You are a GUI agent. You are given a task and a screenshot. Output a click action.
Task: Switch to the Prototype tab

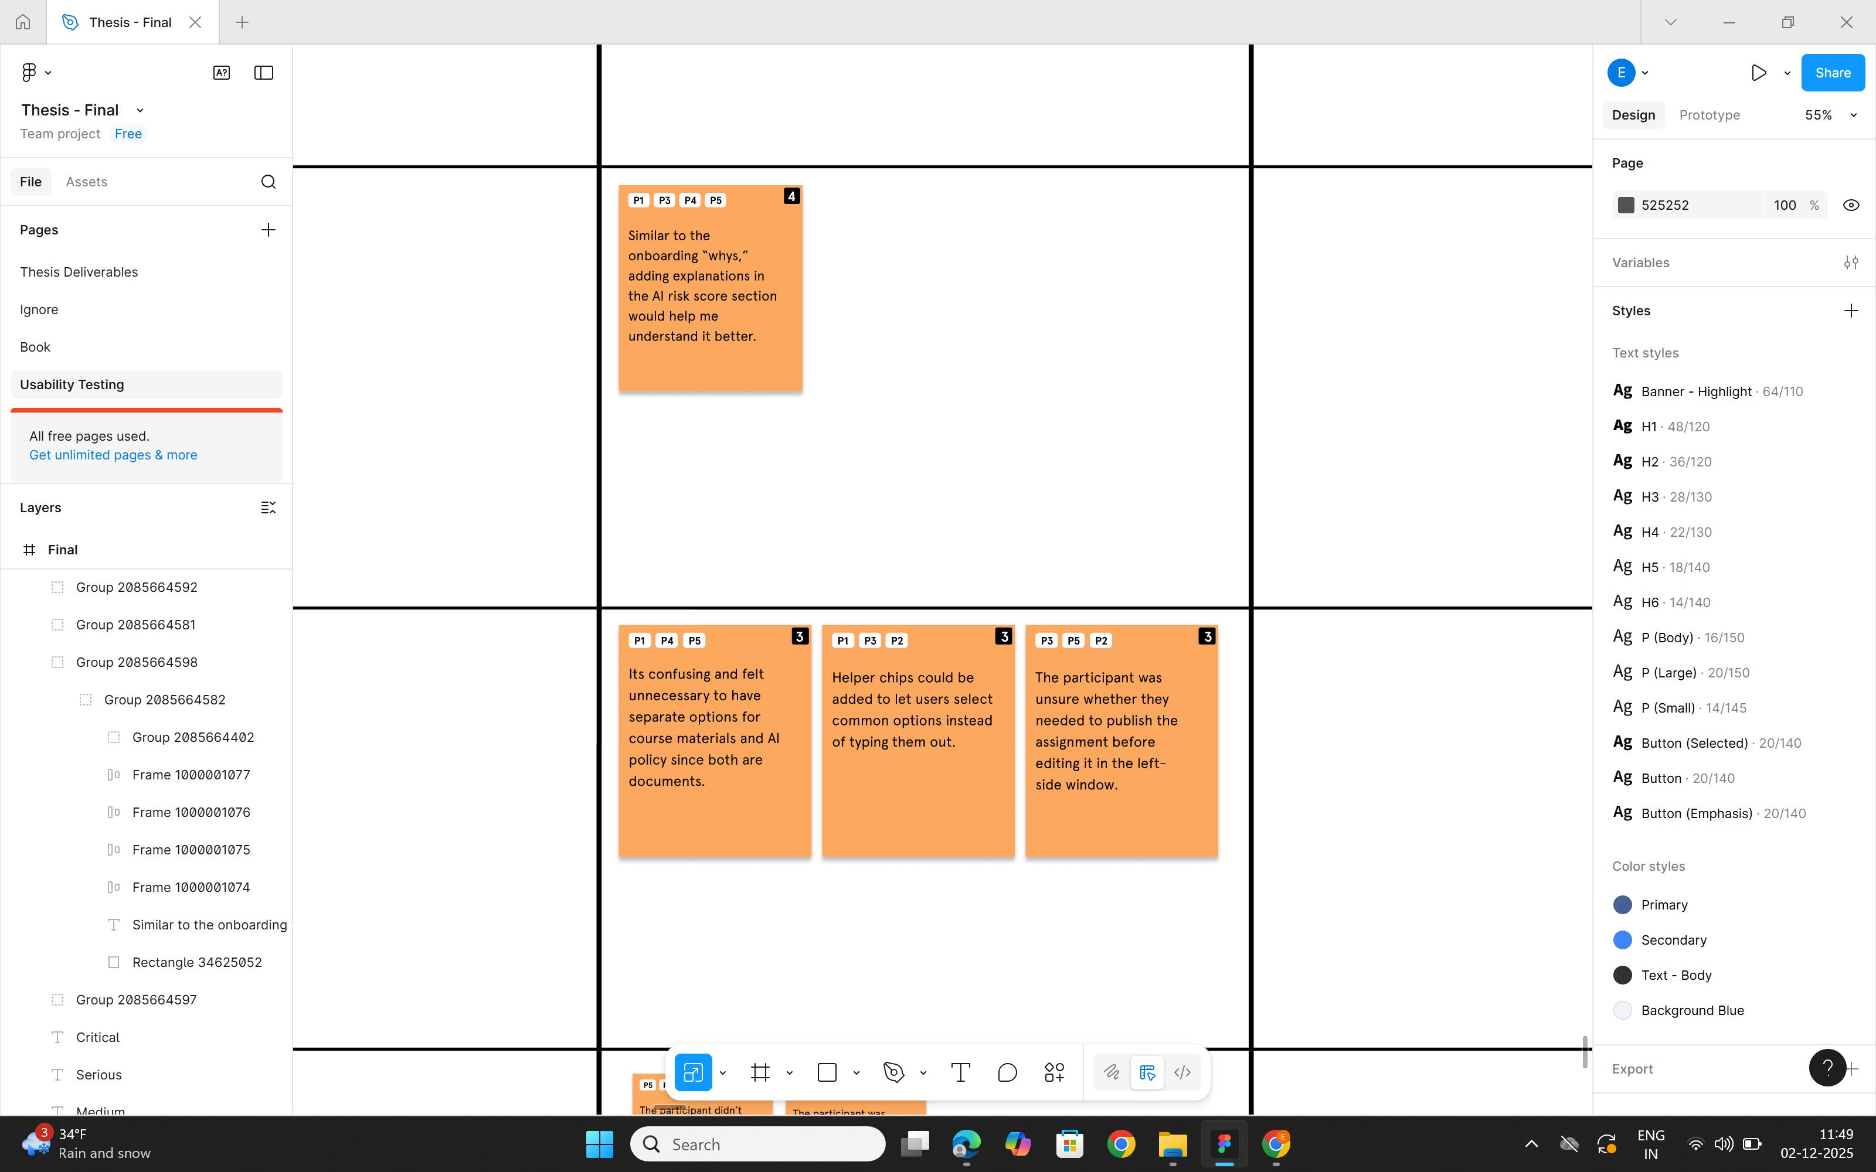click(1708, 115)
